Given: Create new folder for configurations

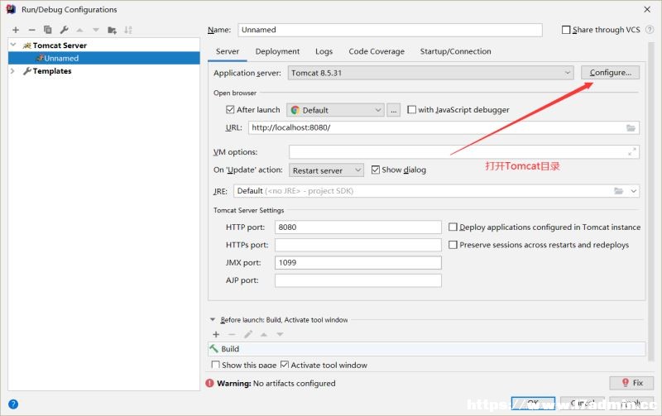Looking at the screenshot, I should click(x=112, y=30).
